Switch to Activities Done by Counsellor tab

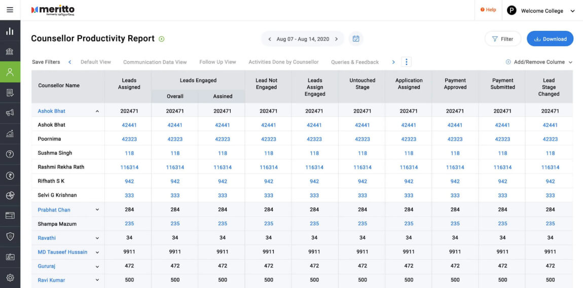(x=283, y=62)
